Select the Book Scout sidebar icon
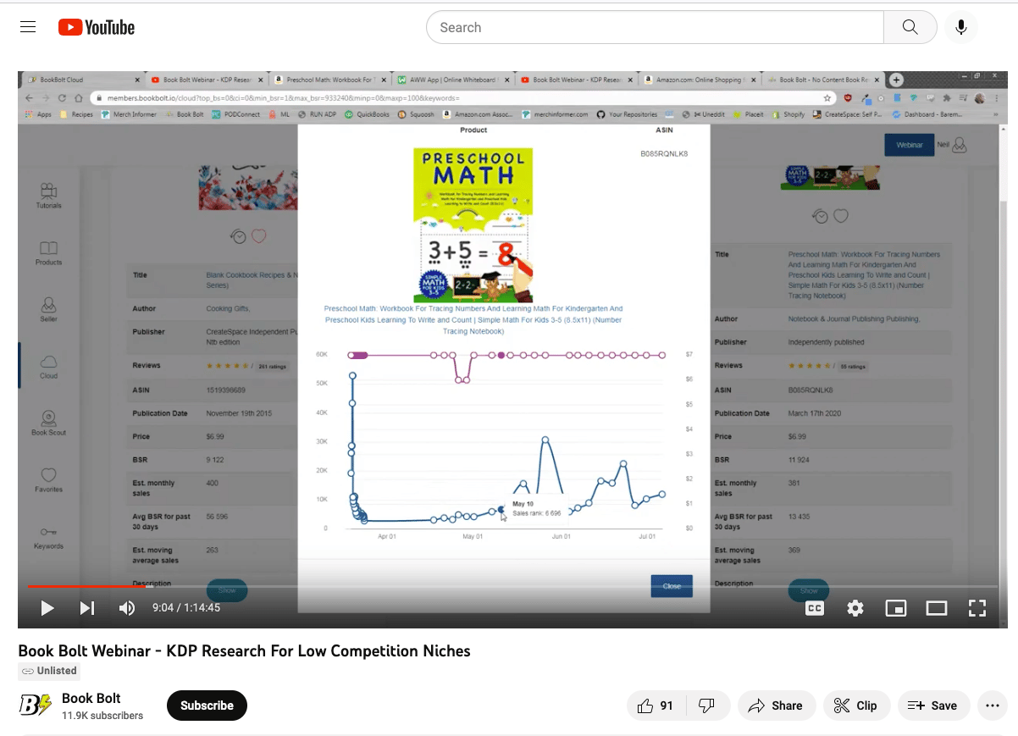 pyautogui.click(x=48, y=423)
